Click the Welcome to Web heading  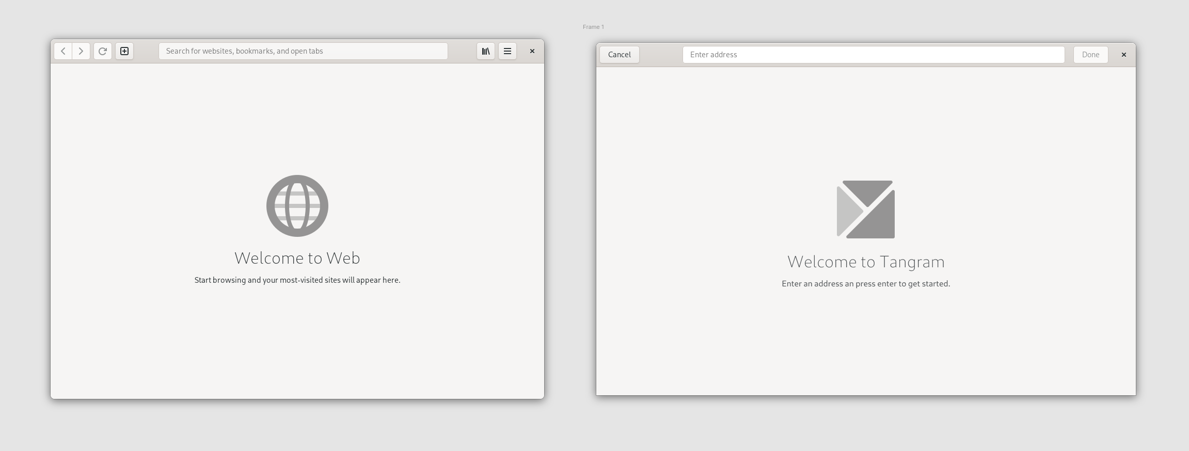tap(297, 258)
